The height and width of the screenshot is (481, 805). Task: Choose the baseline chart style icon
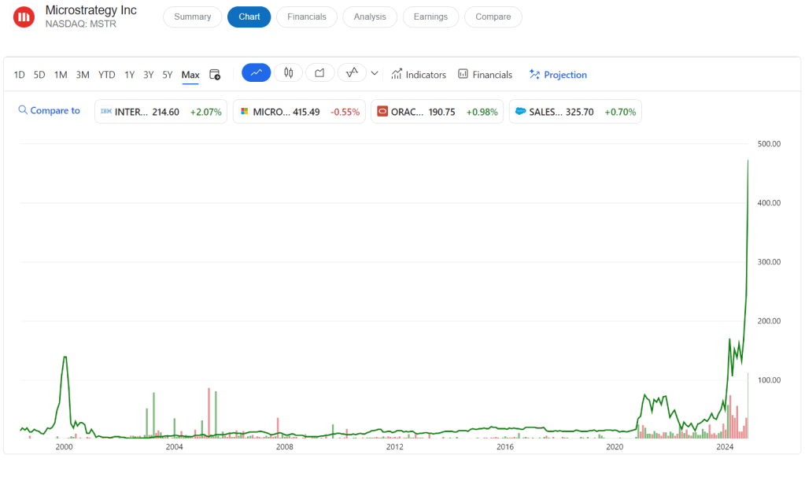pyautogui.click(x=352, y=73)
